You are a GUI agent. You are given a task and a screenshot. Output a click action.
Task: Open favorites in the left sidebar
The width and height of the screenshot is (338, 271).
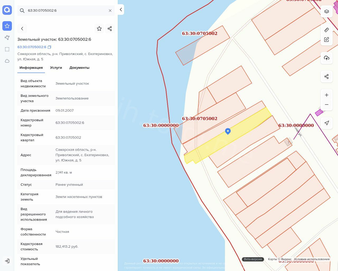coord(7,26)
